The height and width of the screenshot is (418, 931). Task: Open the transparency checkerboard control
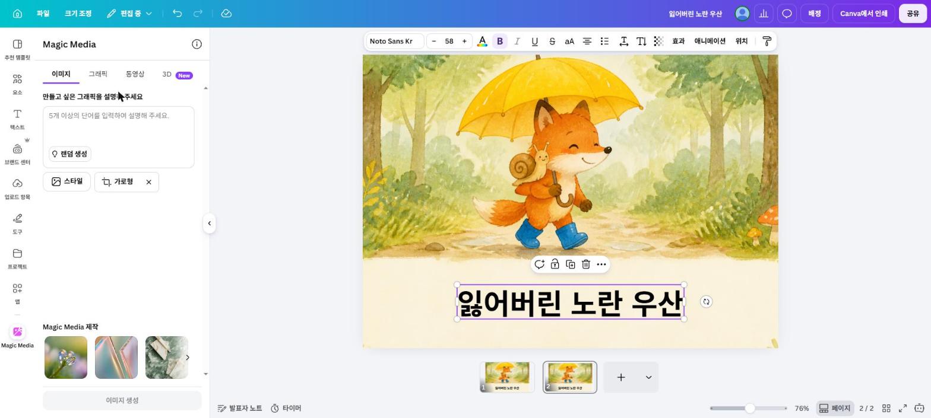[658, 41]
